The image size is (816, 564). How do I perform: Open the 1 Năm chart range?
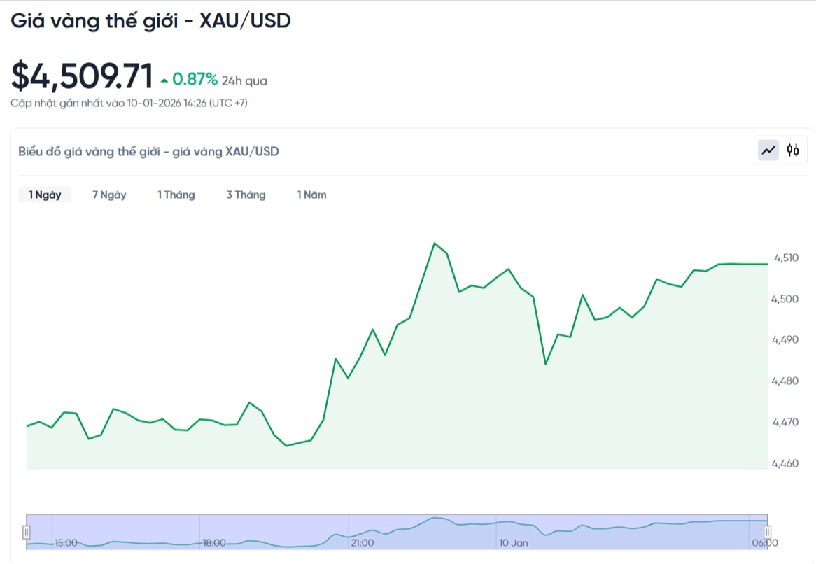311,195
